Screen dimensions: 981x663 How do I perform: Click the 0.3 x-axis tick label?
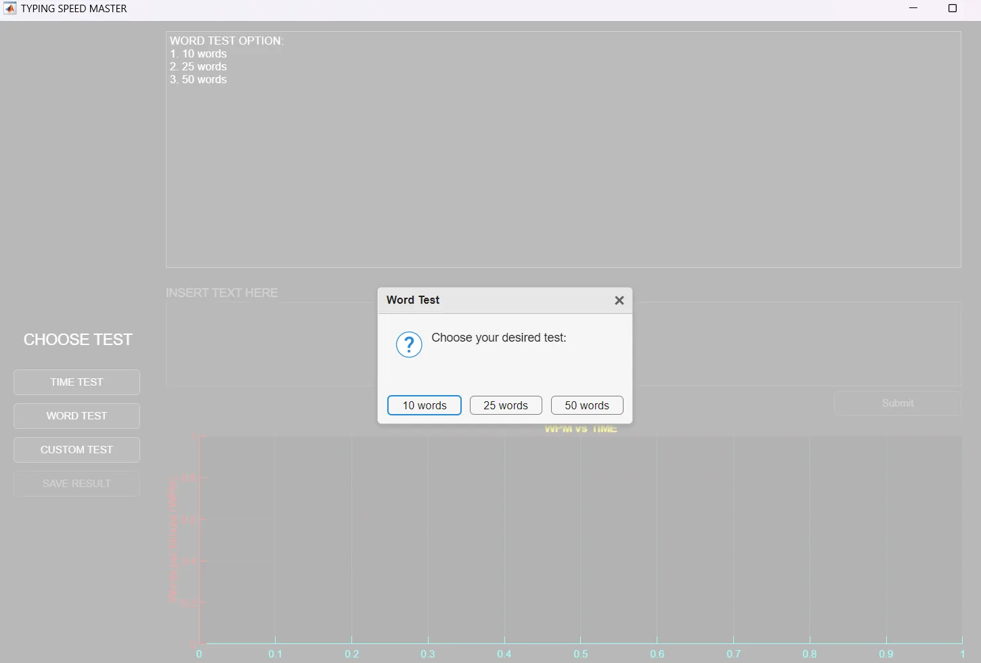tap(428, 654)
